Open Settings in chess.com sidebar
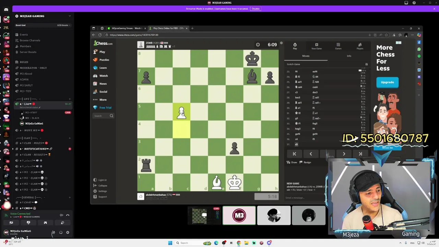This screenshot has height=247, width=439. click(x=102, y=191)
